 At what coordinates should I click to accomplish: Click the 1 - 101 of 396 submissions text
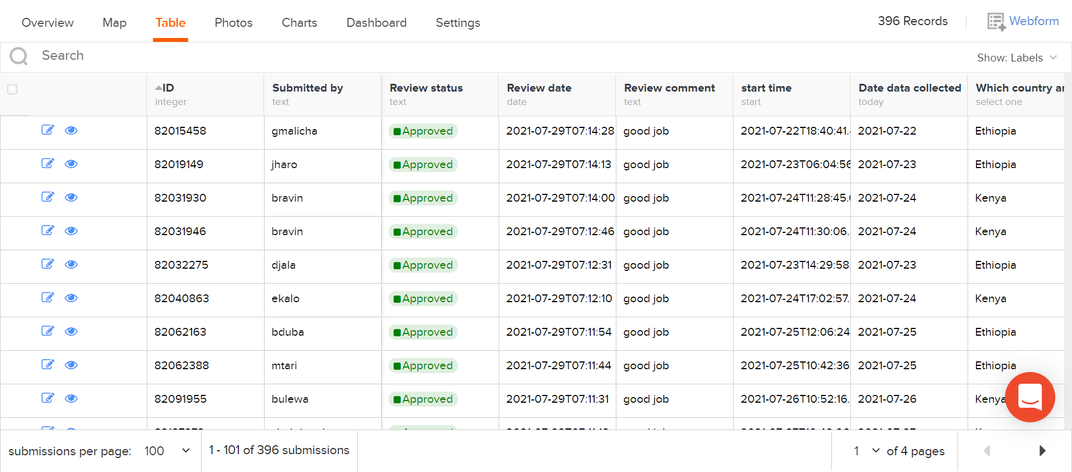pos(279,450)
